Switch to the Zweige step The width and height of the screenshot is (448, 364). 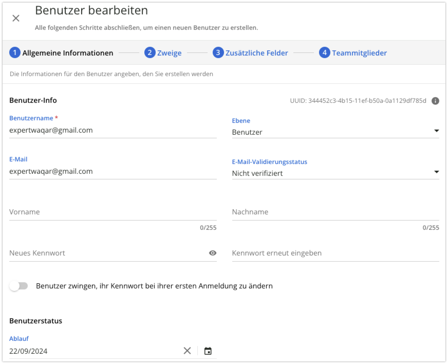click(169, 53)
